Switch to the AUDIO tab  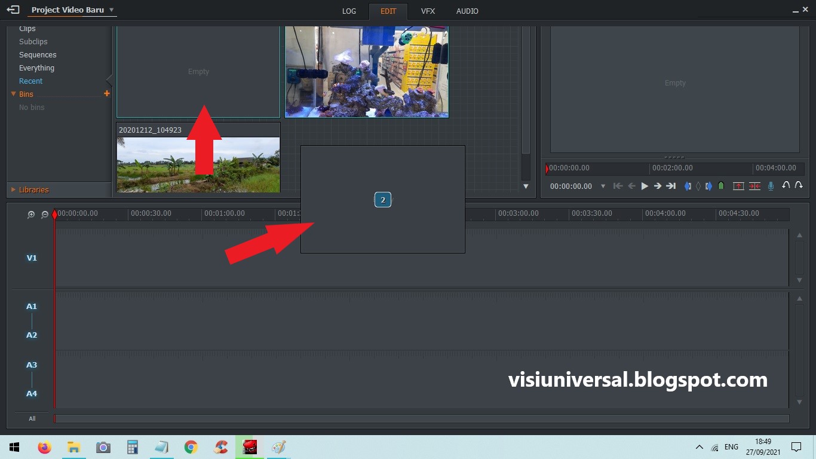(x=467, y=11)
